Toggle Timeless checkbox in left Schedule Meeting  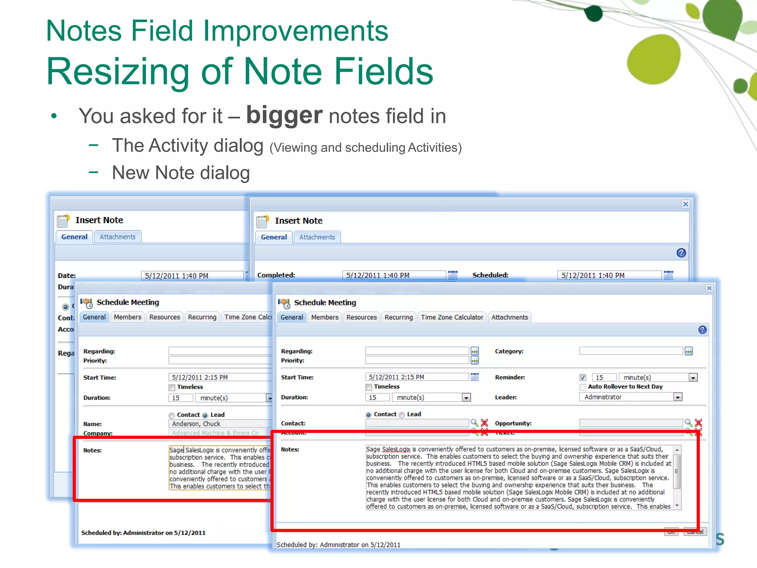[172, 387]
